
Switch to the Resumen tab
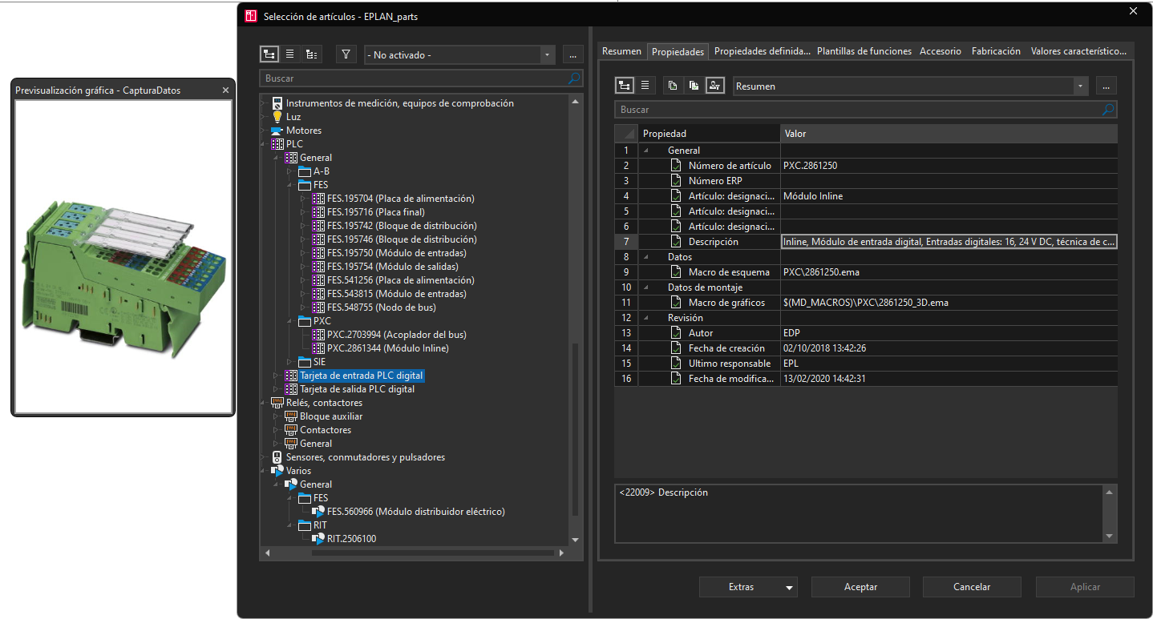point(621,50)
